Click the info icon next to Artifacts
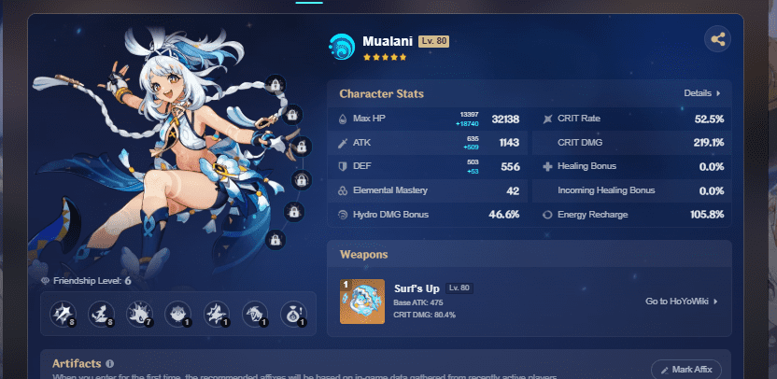 (x=109, y=364)
